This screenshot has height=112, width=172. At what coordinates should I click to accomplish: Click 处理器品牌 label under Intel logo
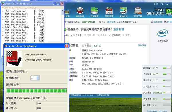tap(163, 41)
